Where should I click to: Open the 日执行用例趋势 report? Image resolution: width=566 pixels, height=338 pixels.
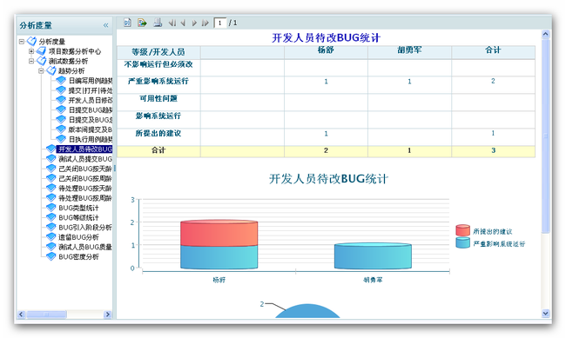pos(91,139)
